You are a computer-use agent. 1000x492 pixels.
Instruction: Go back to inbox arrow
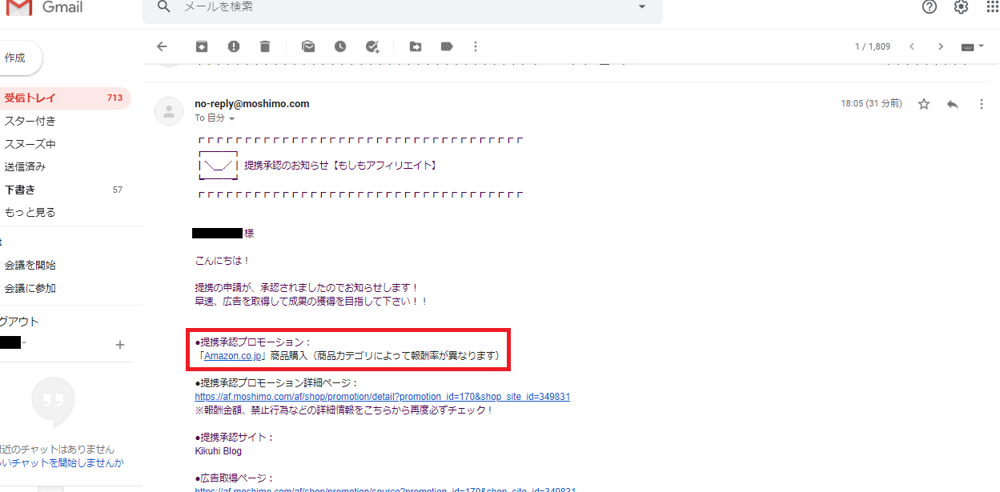click(162, 46)
